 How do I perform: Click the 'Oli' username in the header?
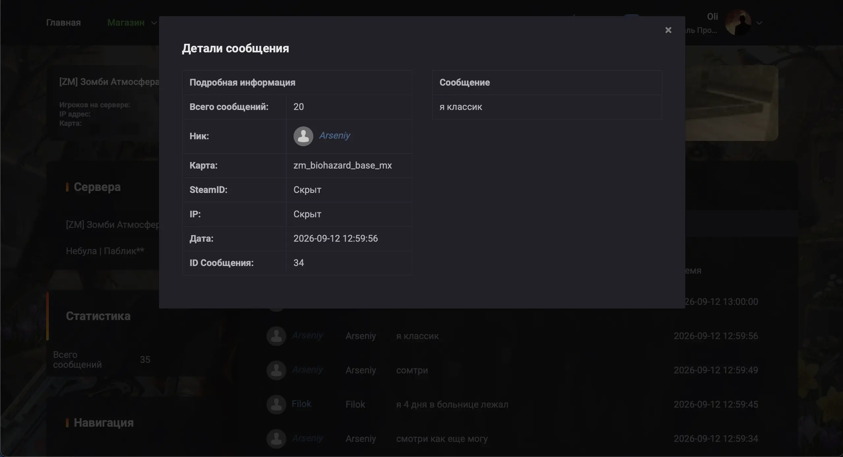(x=712, y=16)
